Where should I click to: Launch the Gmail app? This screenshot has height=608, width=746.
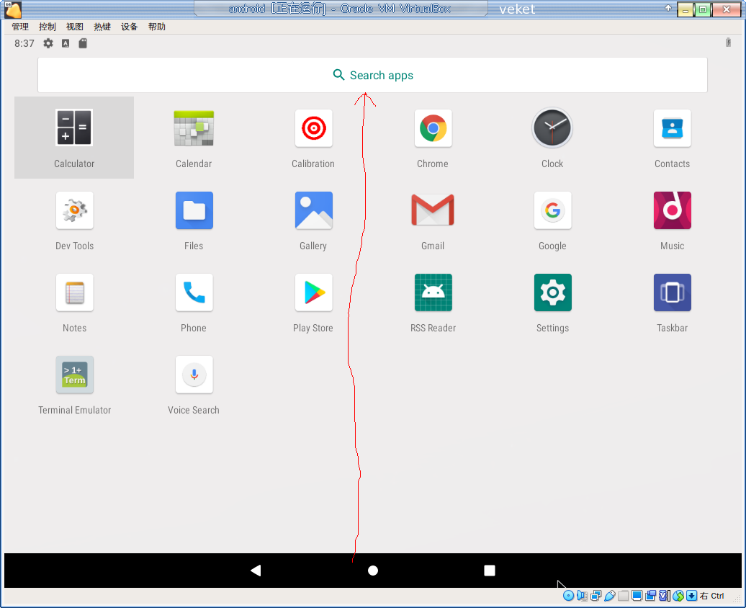433,220
